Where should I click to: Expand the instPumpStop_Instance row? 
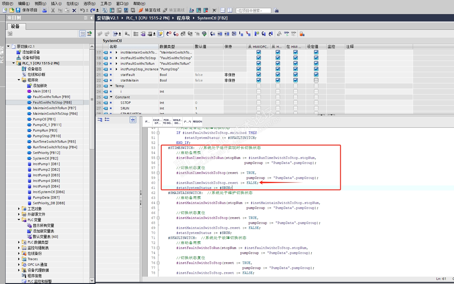tap(116, 69)
